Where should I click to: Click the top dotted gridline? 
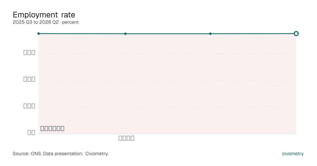[x=167, y=54]
